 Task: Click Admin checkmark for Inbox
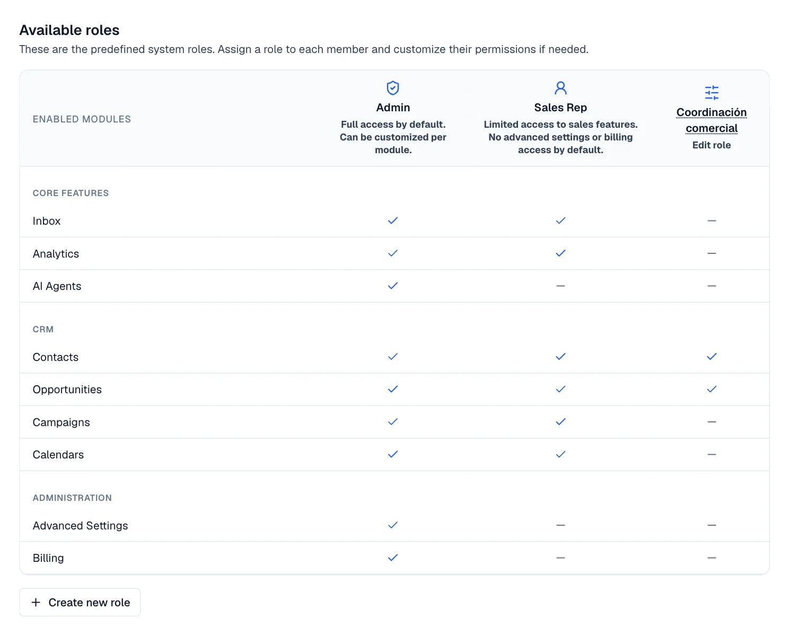393,220
